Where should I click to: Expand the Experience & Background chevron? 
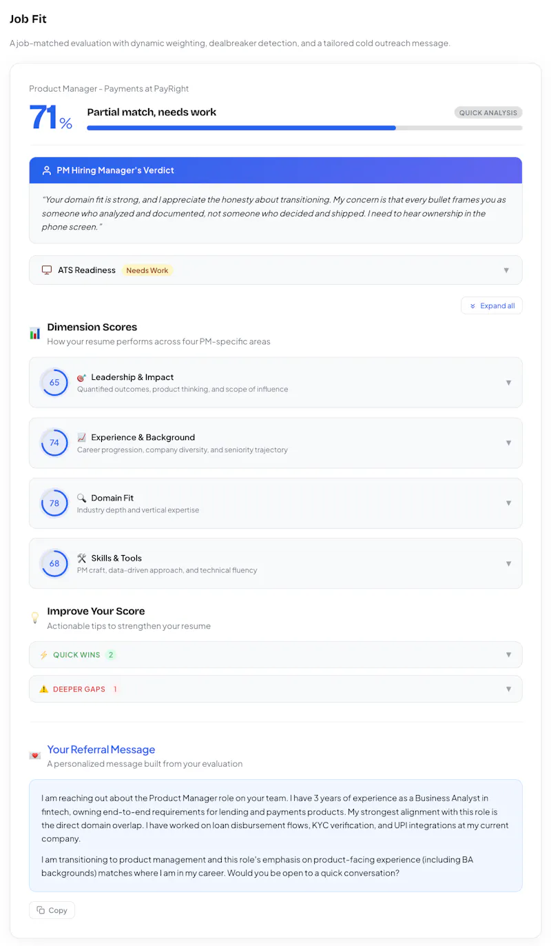click(508, 443)
